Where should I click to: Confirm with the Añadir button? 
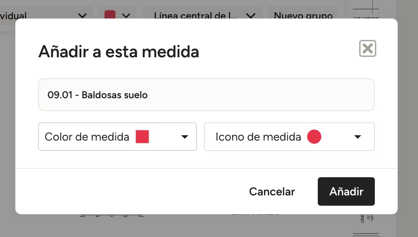point(346,191)
